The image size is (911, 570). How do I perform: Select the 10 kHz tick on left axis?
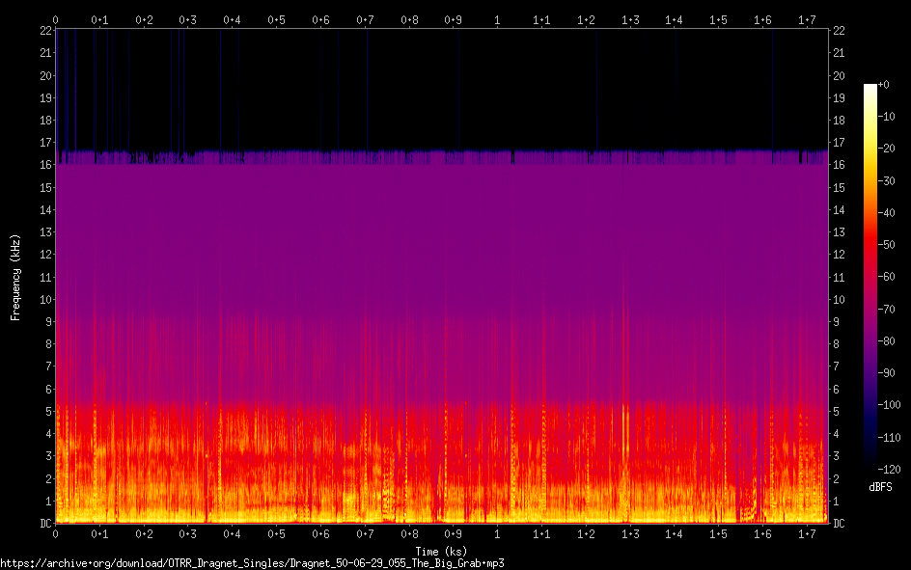43,299
